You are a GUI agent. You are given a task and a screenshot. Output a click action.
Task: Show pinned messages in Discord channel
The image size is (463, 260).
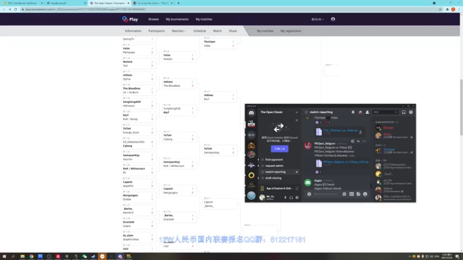[360, 112]
